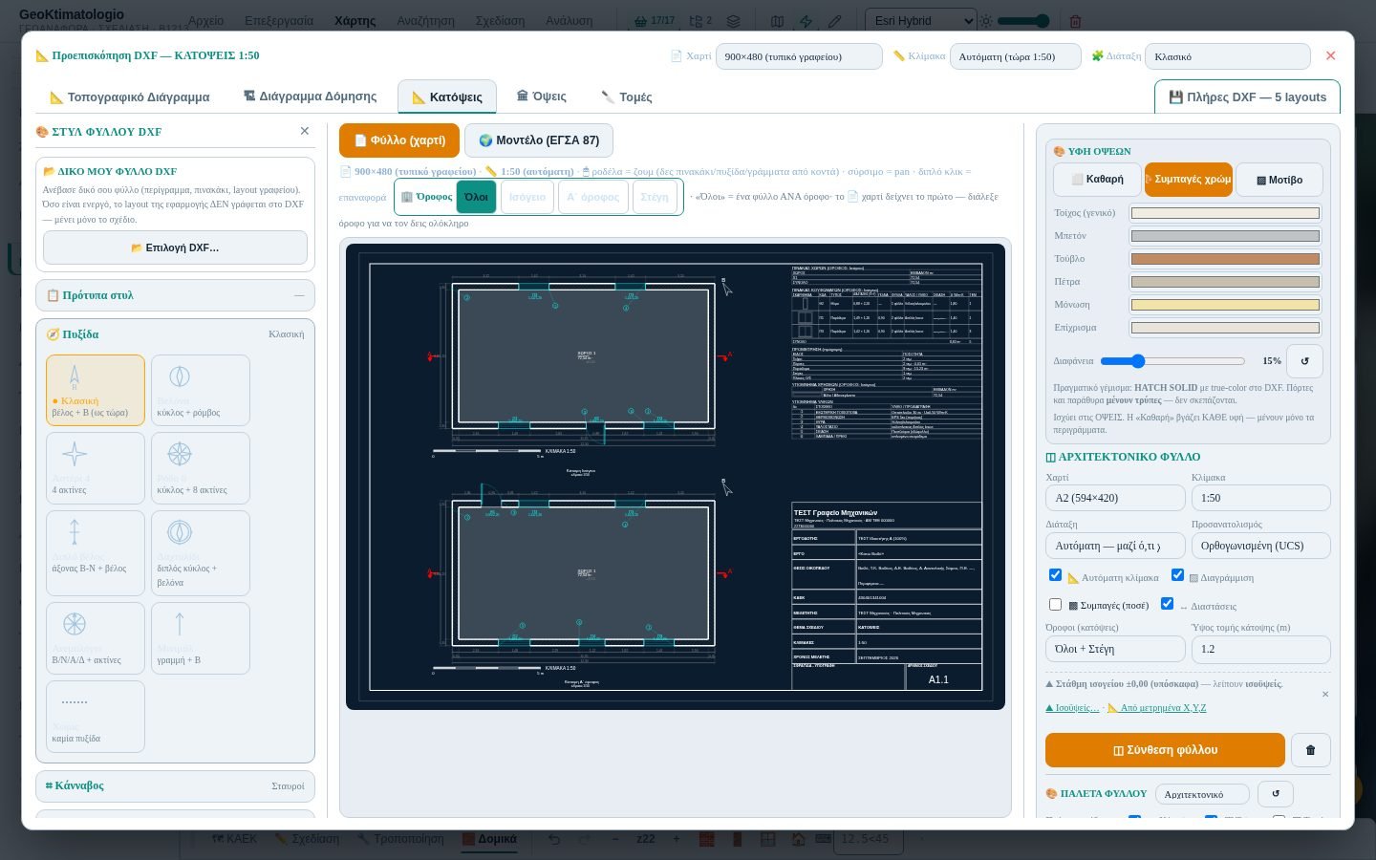Image resolution: width=1376 pixels, height=860 pixels.
Task: Open the Από μετρημένα Χ,Υ,Ζ link
Action: [x=1156, y=708]
